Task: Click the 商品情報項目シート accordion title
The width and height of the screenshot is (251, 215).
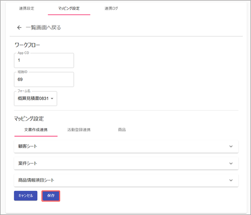Action: pyautogui.click(x=36, y=180)
